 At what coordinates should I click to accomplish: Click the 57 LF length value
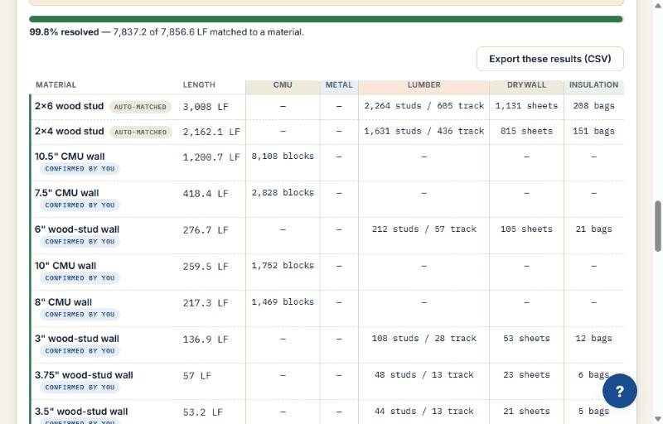196,376
